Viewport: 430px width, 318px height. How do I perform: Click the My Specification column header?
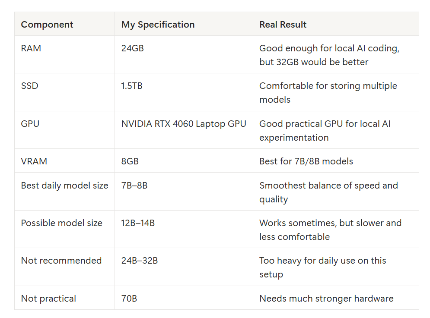click(158, 24)
